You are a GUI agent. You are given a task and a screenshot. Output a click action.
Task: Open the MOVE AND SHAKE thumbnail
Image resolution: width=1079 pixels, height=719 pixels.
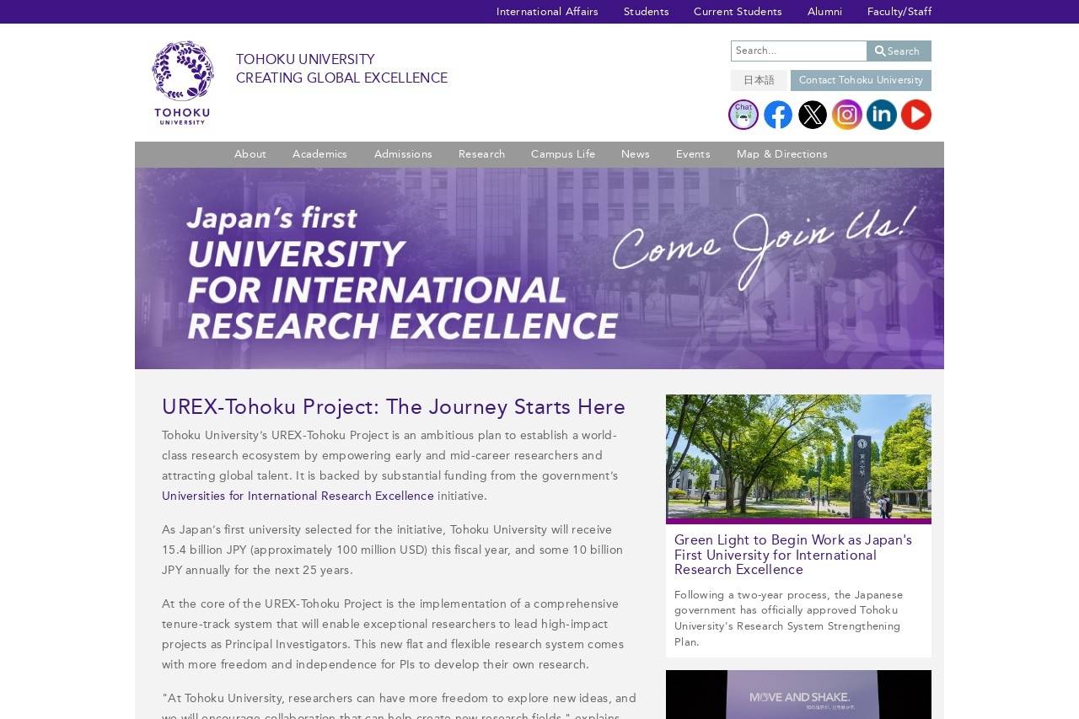click(798, 695)
